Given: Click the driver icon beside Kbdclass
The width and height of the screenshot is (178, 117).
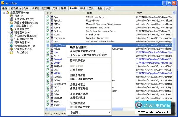Looking at the screenshot, I should 52,105.
